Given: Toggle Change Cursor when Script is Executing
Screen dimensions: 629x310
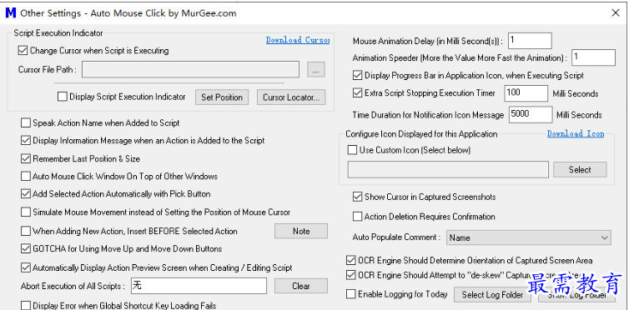Looking at the screenshot, I should pos(23,51).
